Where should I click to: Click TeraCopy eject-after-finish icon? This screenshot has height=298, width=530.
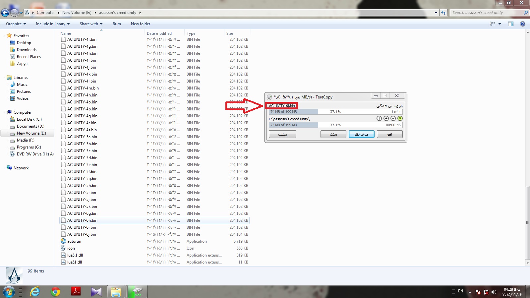coord(386,118)
